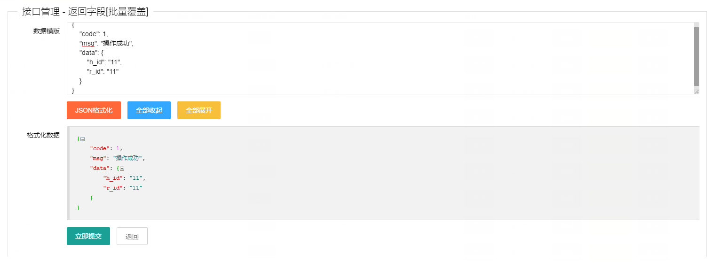Click the textarea vertical scrollbar thumb
Screen dimensions: 713x268
coord(696,55)
